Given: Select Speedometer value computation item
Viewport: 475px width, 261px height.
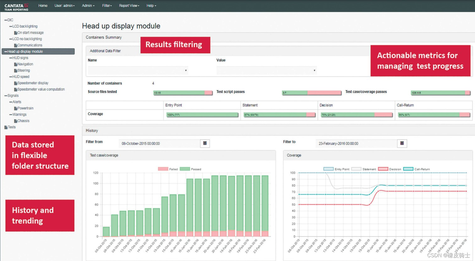Looking at the screenshot, I should (41, 89).
